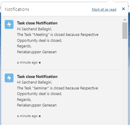
Task: Click 'Hi Saichand Ballagiri' in the Seminar notification
Action: click(35, 82)
